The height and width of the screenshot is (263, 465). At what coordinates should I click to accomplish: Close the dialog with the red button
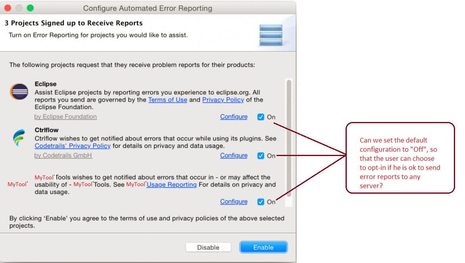point(8,8)
